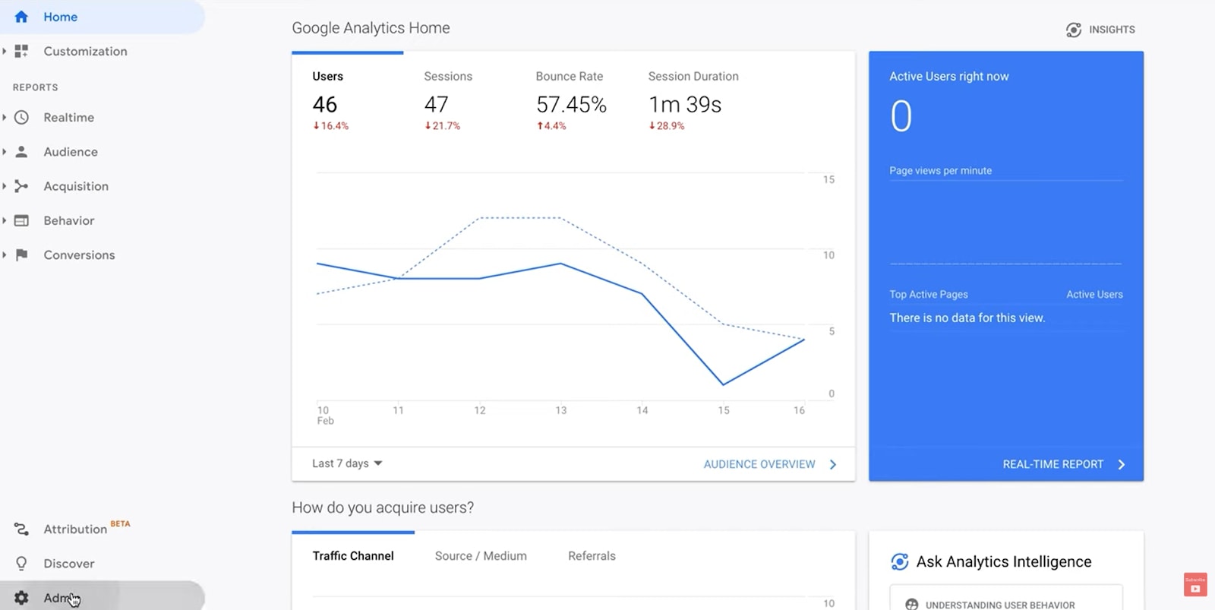Click the Ask Analytics Intelligence logo icon
This screenshot has width=1215, height=610.
click(900, 561)
